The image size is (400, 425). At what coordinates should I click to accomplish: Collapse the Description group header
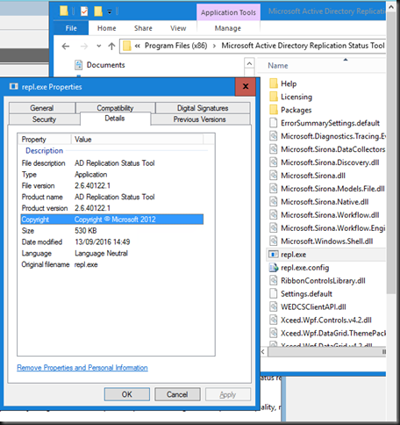tap(44, 150)
